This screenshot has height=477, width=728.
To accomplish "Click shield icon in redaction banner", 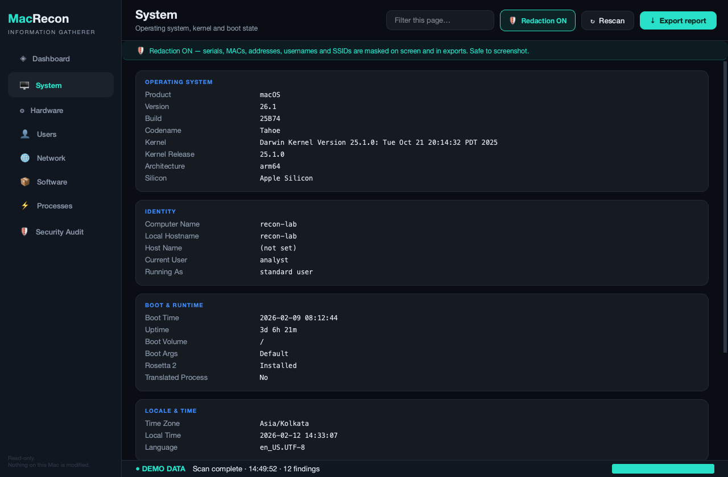I will [141, 51].
